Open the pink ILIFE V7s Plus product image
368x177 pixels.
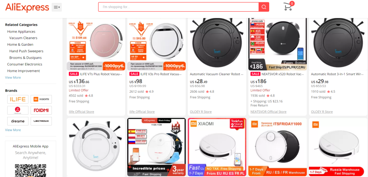point(96,44)
